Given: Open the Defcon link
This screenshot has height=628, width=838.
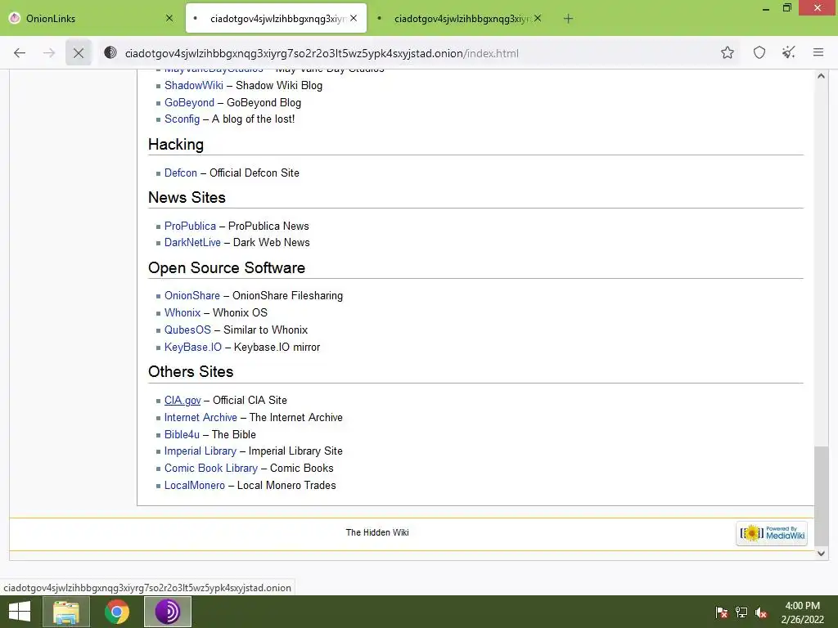Looking at the screenshot, I should coord(181,173).
